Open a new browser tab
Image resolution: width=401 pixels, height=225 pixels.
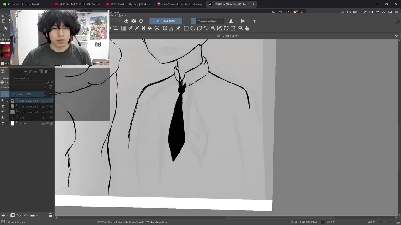261,4
